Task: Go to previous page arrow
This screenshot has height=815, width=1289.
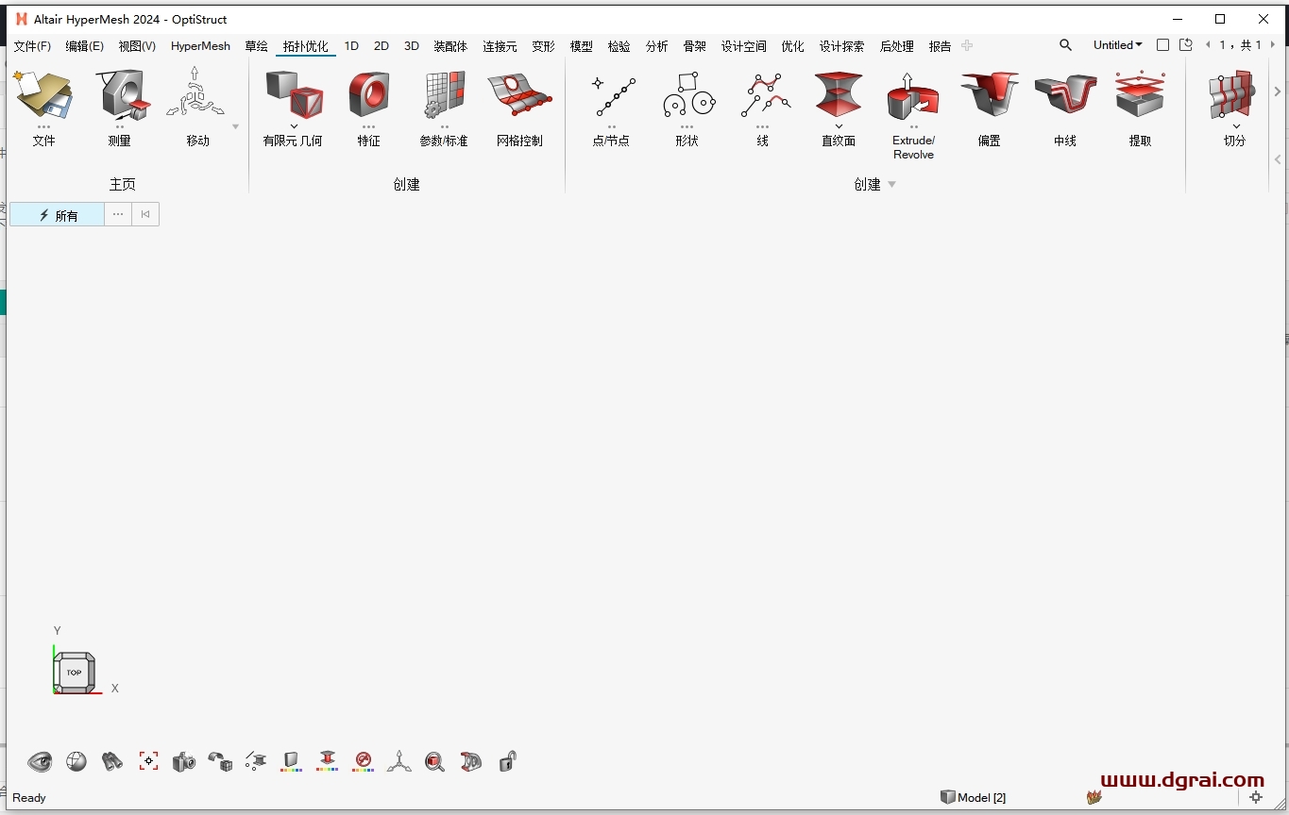Action: [1208, 45]
